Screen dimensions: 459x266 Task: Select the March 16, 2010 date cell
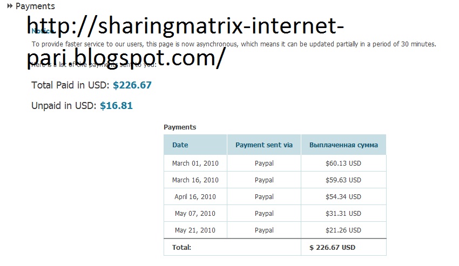195,180
